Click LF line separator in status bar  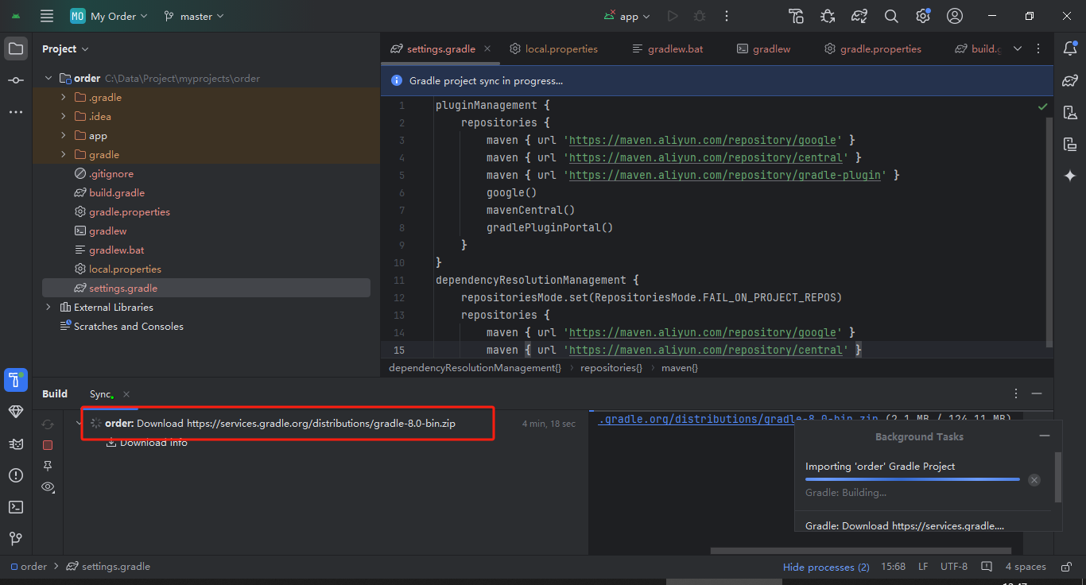pos(923,567)
